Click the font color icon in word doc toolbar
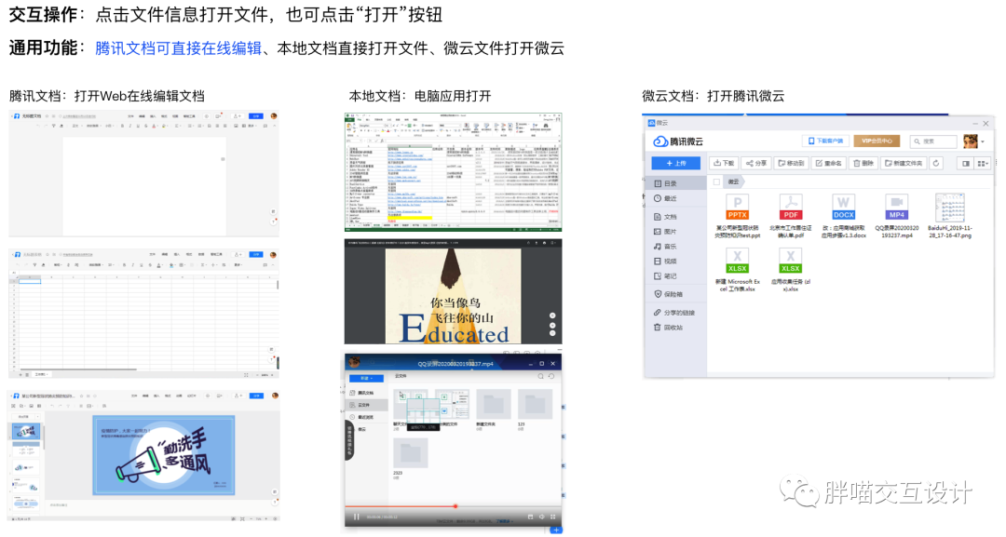 tap(154, 126)
